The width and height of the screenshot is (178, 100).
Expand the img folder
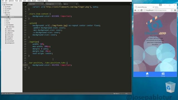(5, 19)
